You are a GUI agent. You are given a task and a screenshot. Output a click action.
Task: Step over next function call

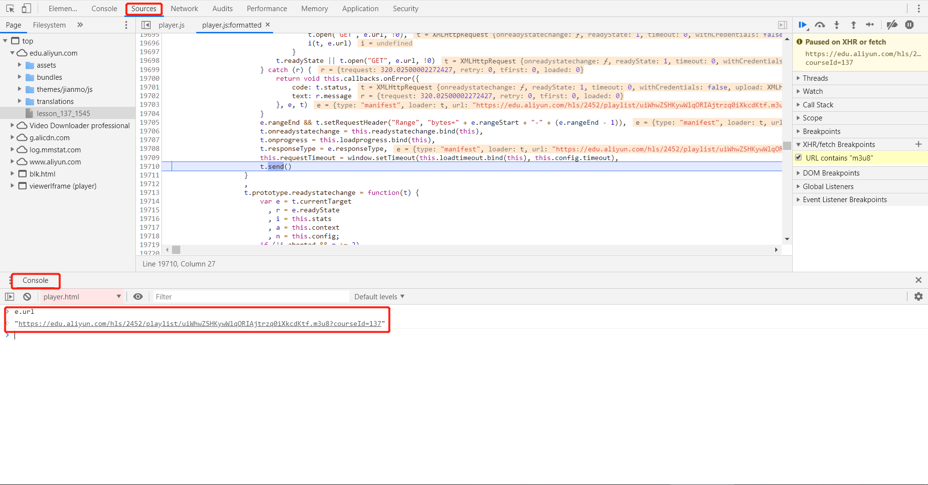point(820,25)
